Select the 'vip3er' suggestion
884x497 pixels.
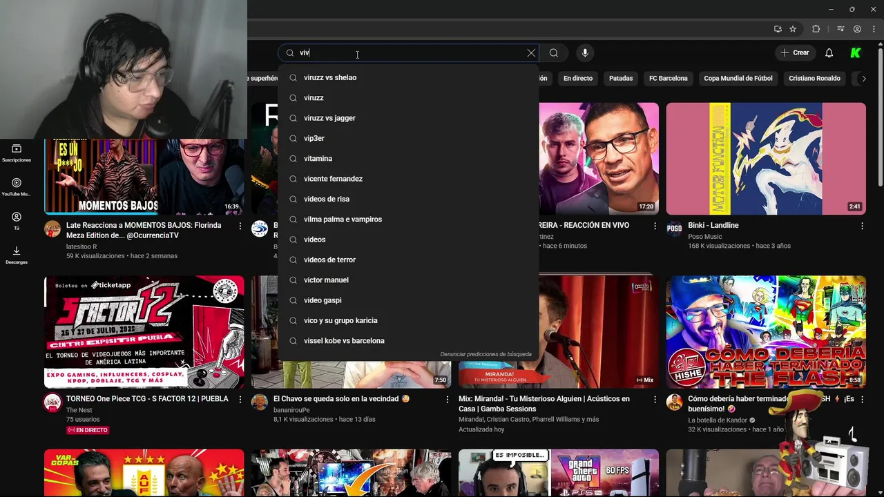[408, 138]
